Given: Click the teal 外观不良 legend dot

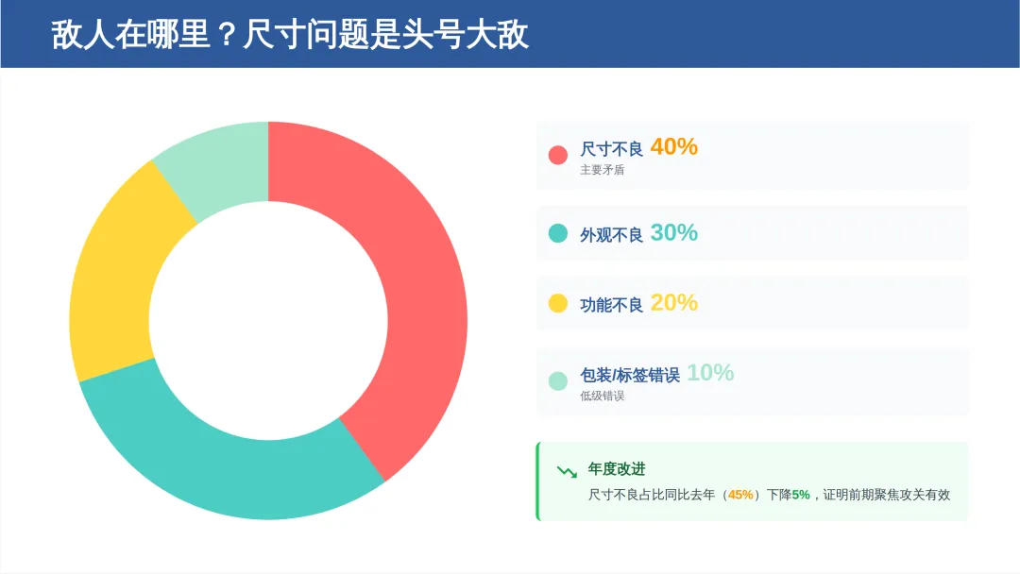Looking at the screenshot, I should click(x=557, y=233).
